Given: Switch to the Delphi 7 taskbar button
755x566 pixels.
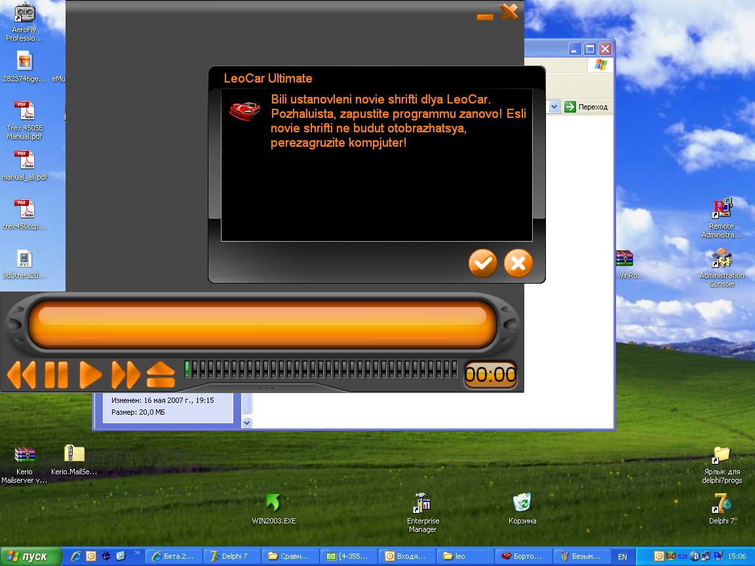Looking at the screenshot, I should tap(232, 556).
